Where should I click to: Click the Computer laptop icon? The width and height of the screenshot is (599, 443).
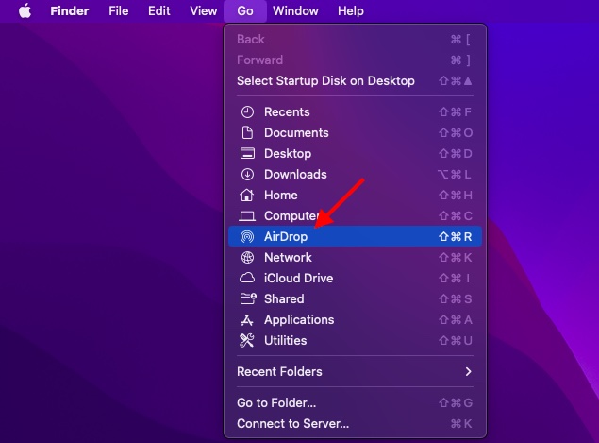tap(247, 216)
